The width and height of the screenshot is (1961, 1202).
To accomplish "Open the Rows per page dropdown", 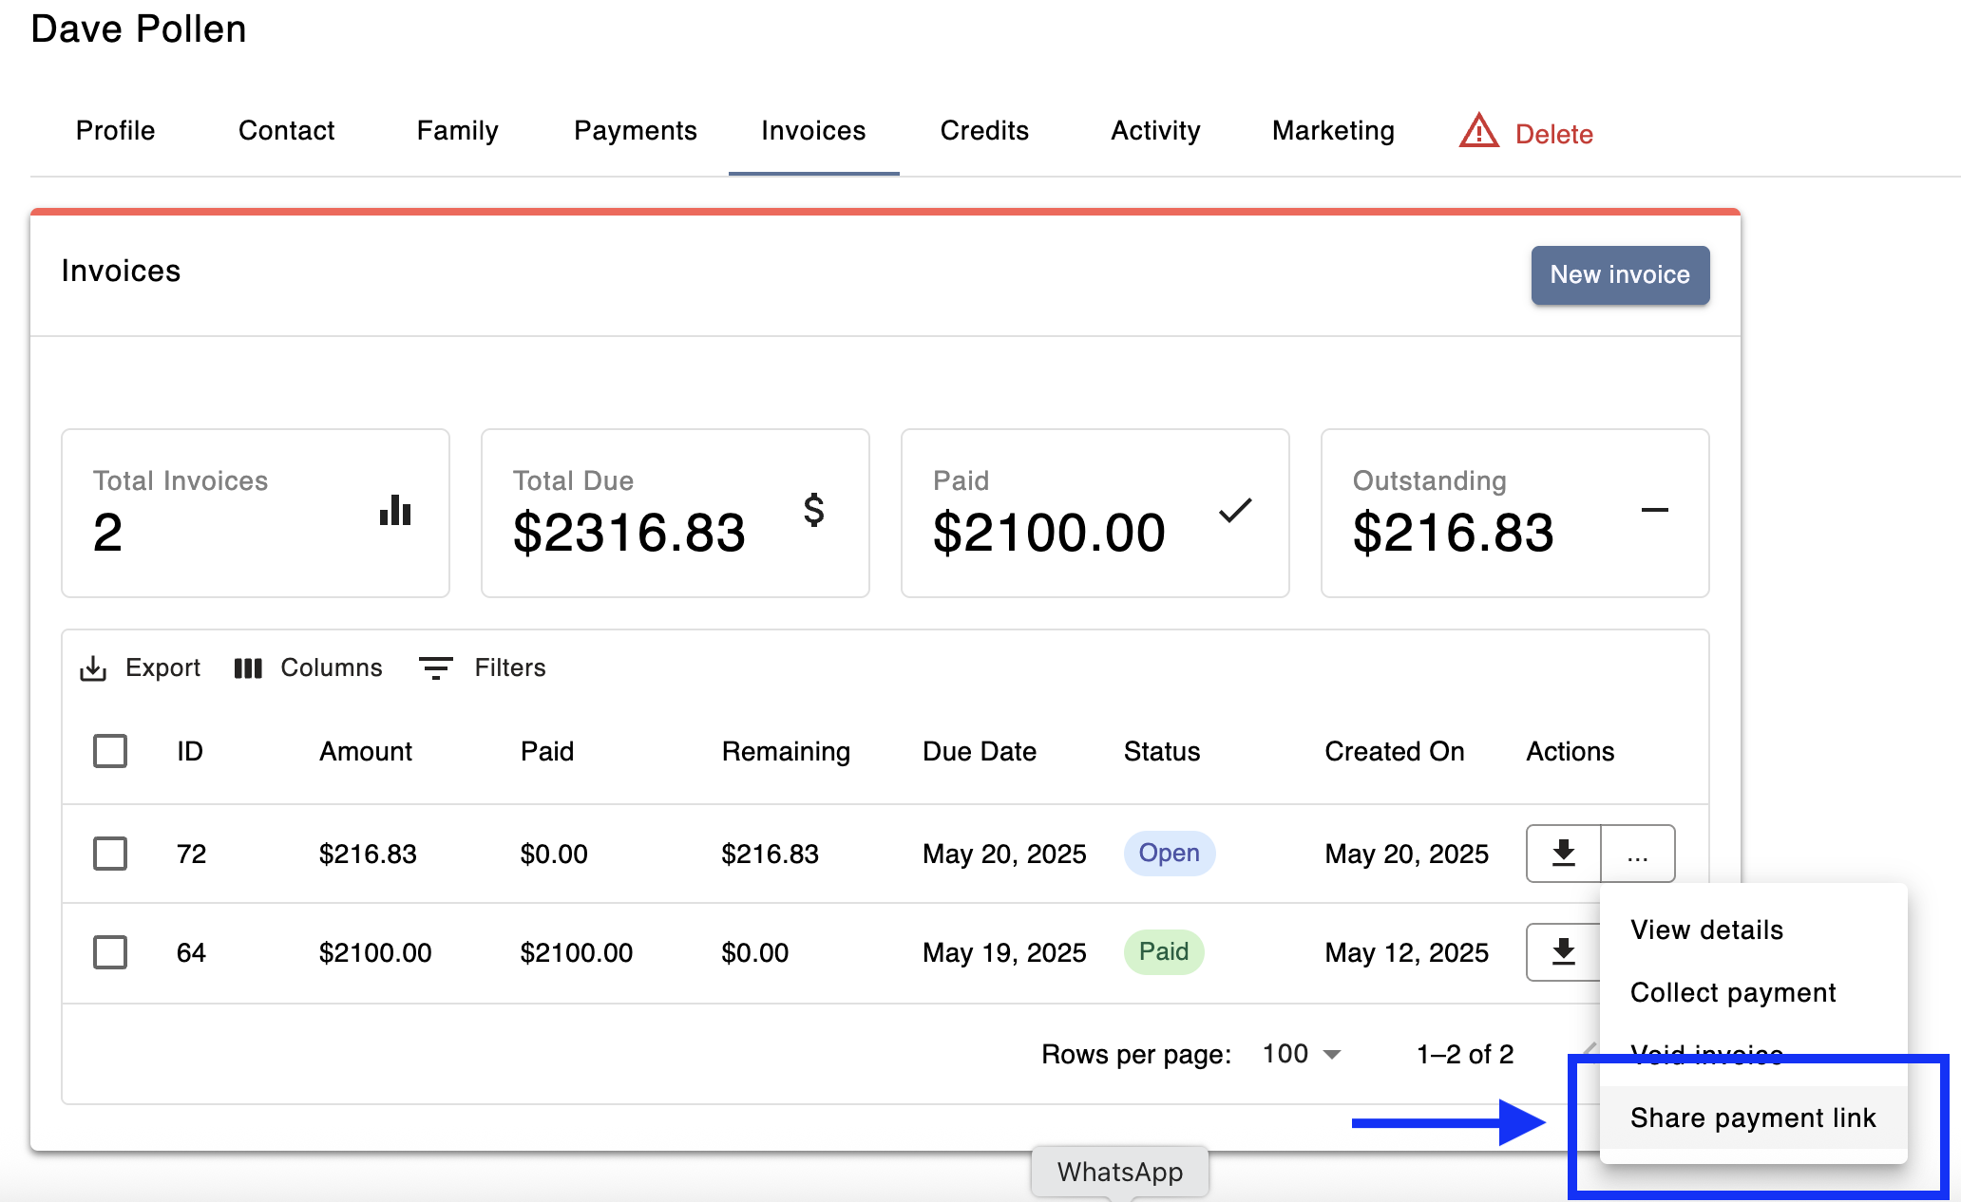I will pyautogui.click(x=1302, y=1054).
